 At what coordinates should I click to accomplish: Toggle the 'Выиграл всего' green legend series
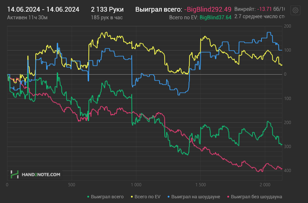(x=105, y=197)
